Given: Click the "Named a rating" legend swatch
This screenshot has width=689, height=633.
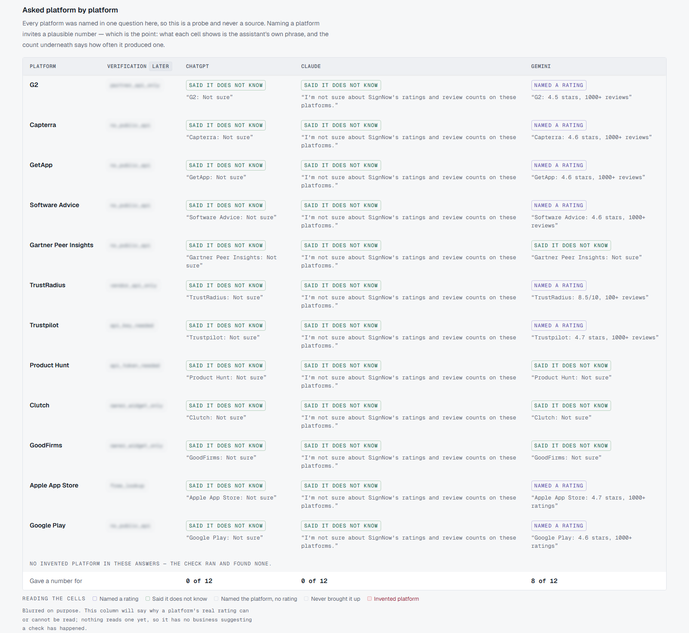Looking at the screenshot, I should [x=95, y=599].
